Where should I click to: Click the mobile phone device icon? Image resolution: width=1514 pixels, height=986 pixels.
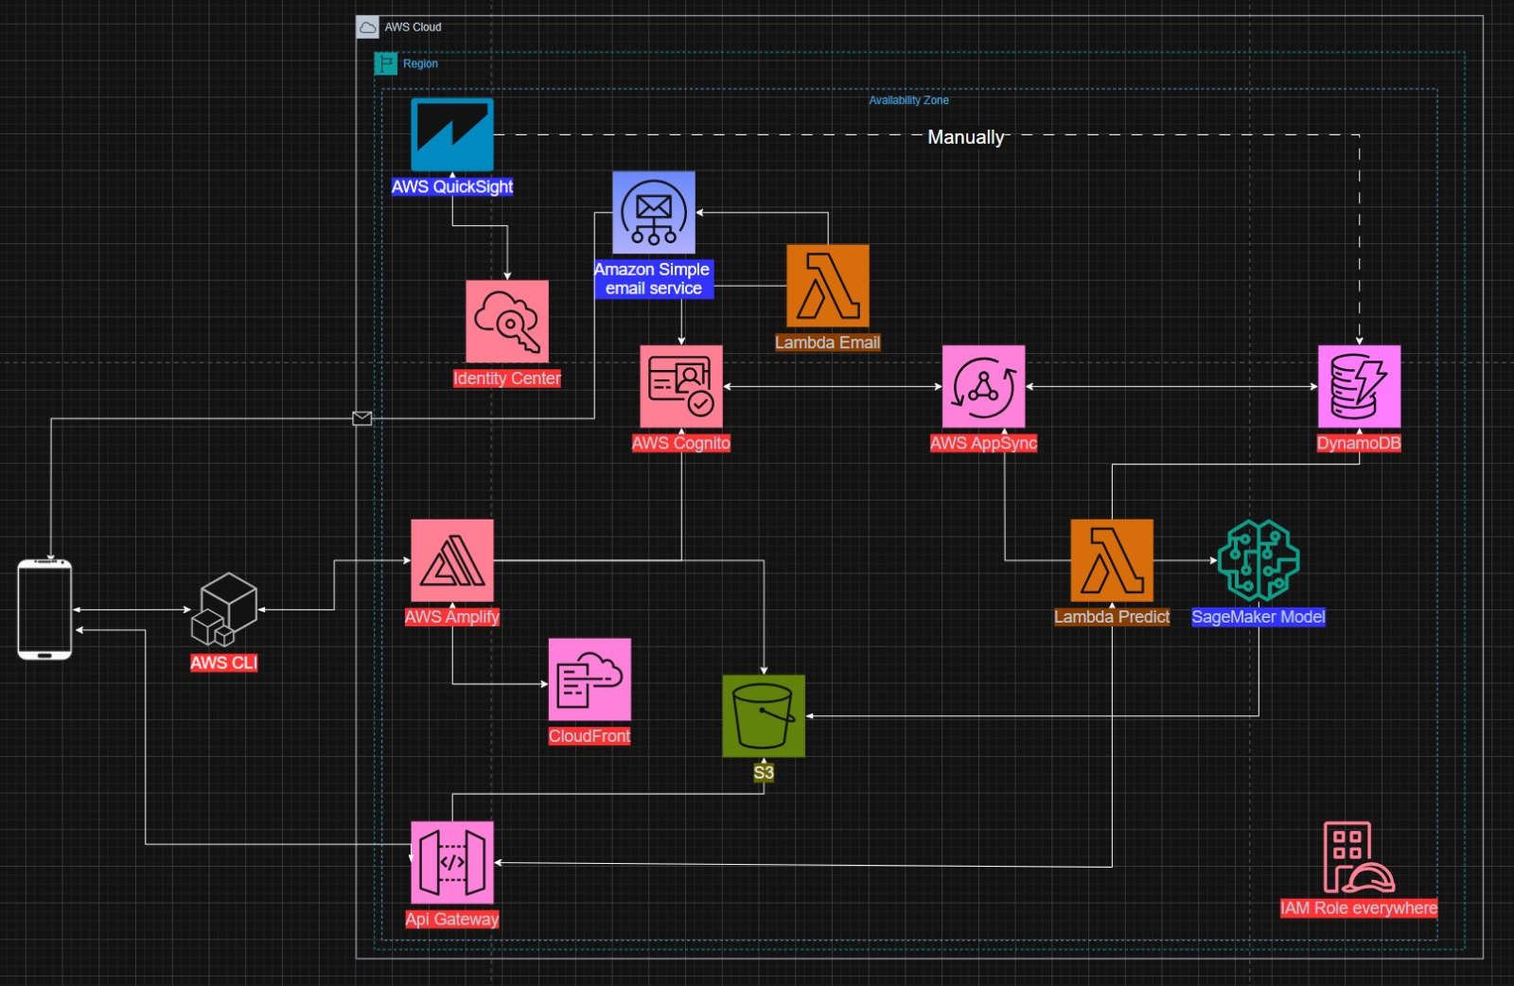point(44,609)
